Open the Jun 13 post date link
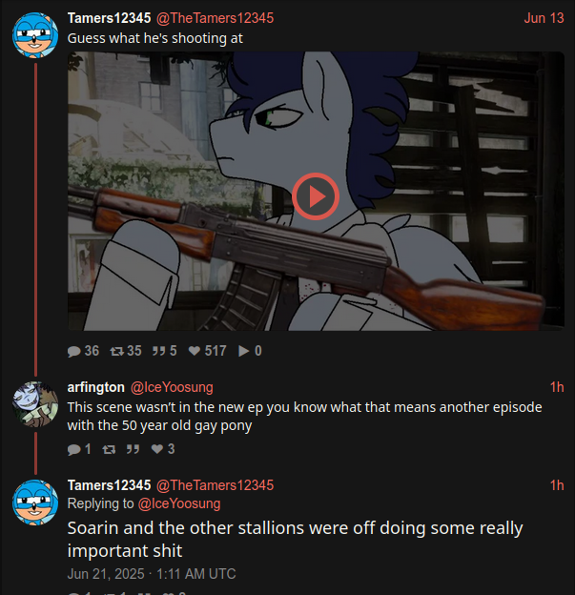 tap(544, 18)
